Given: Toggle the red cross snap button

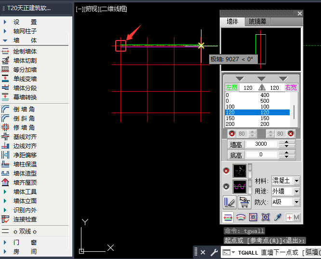Looking at the screenshot, I should 289,218.
